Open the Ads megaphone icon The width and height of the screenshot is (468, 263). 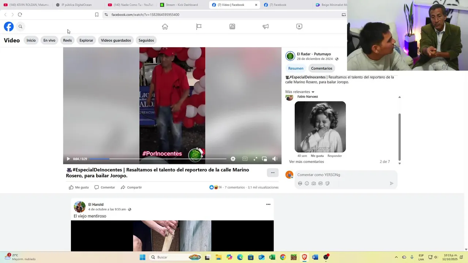[266, 27]
